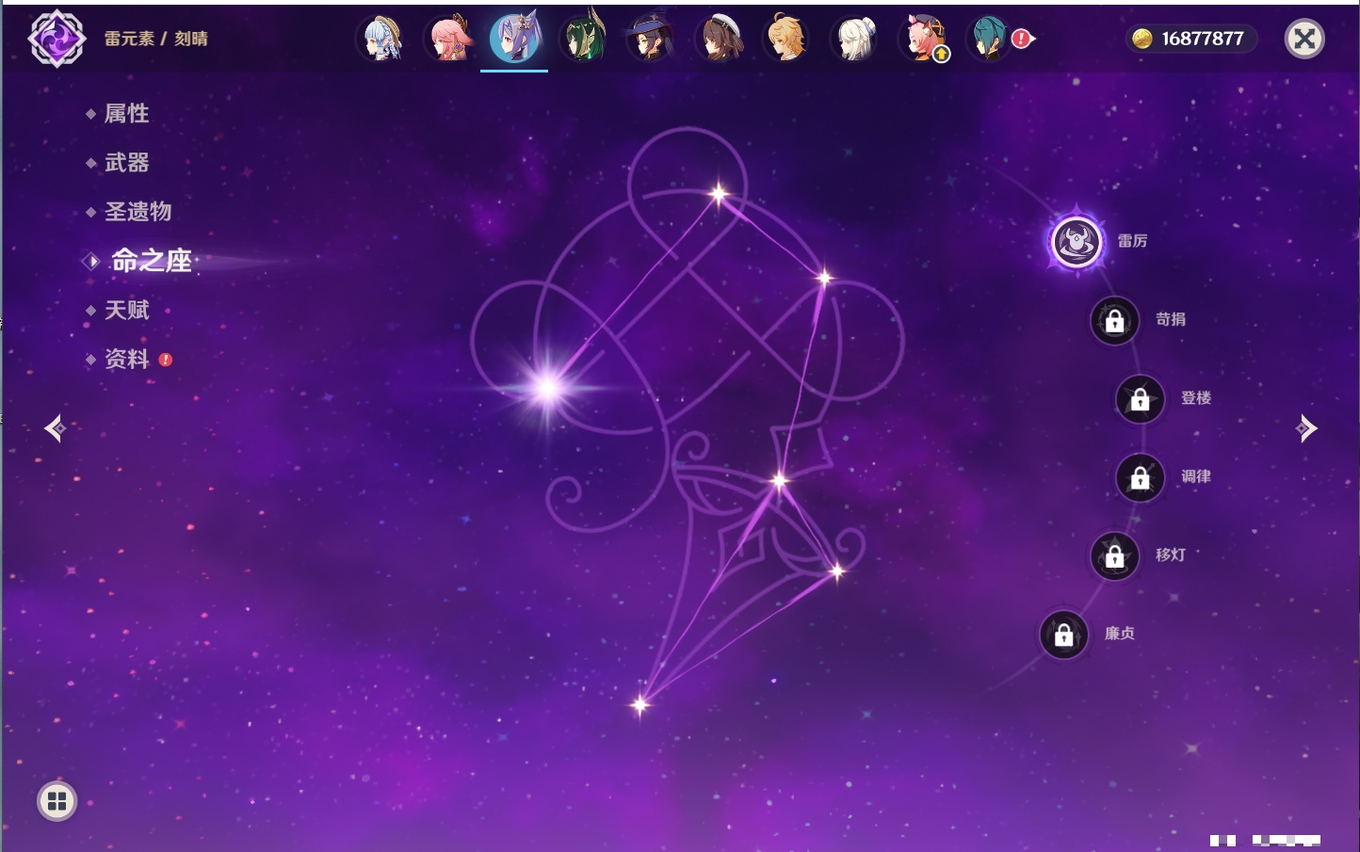Image resolution: width=1360 pixels, height=852 pixels.
Task: Go to the 天赋 talents menu
Action: pos(126,310)
